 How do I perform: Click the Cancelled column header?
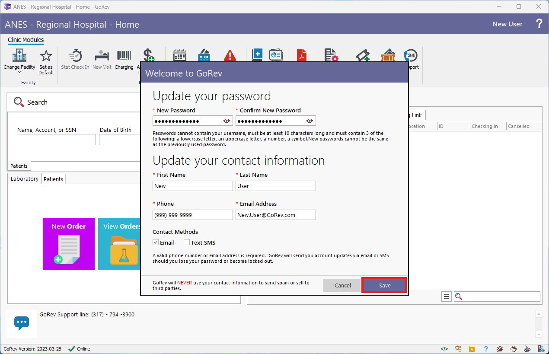pos(519,126)
